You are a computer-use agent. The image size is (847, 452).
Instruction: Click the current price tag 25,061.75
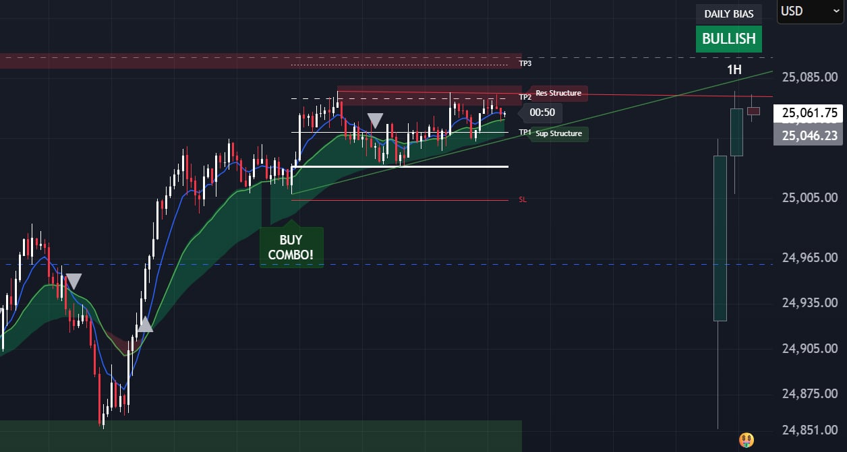tap(810, 113)
